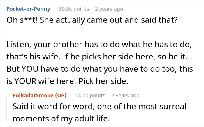Open OP reply's "2 years ago" permalink
Image resolution: width=204 pixels, height=127 pixels.
pos(125,96)
